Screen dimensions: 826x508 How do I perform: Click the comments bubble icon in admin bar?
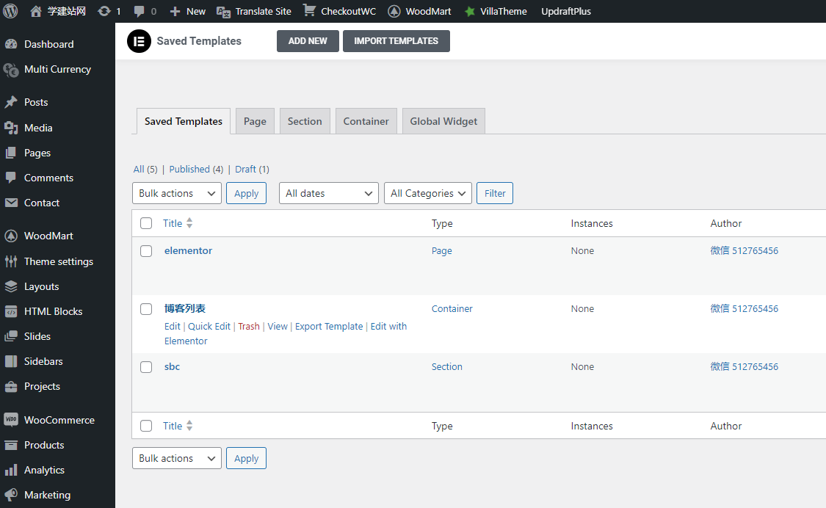pos(140,11)
